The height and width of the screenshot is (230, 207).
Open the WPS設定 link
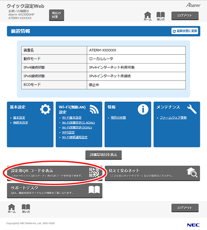[68, 132]
